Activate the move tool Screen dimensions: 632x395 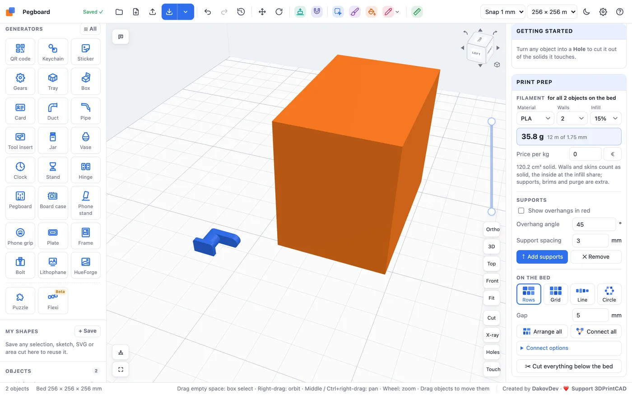(262, 12)
